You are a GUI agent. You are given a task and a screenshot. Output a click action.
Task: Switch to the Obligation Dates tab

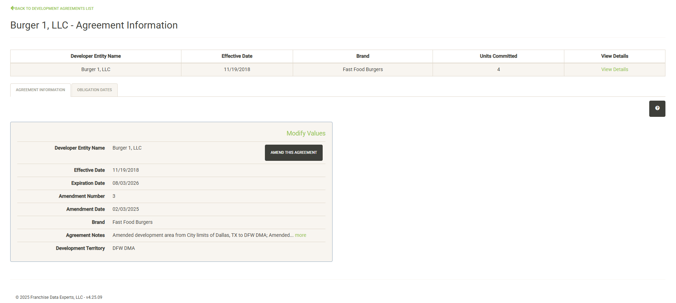[x=94, y=90]
